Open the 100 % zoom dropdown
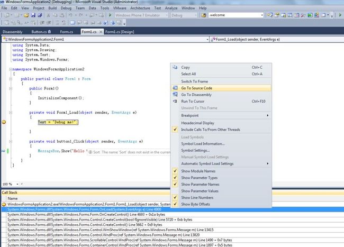 coord(17,184)
